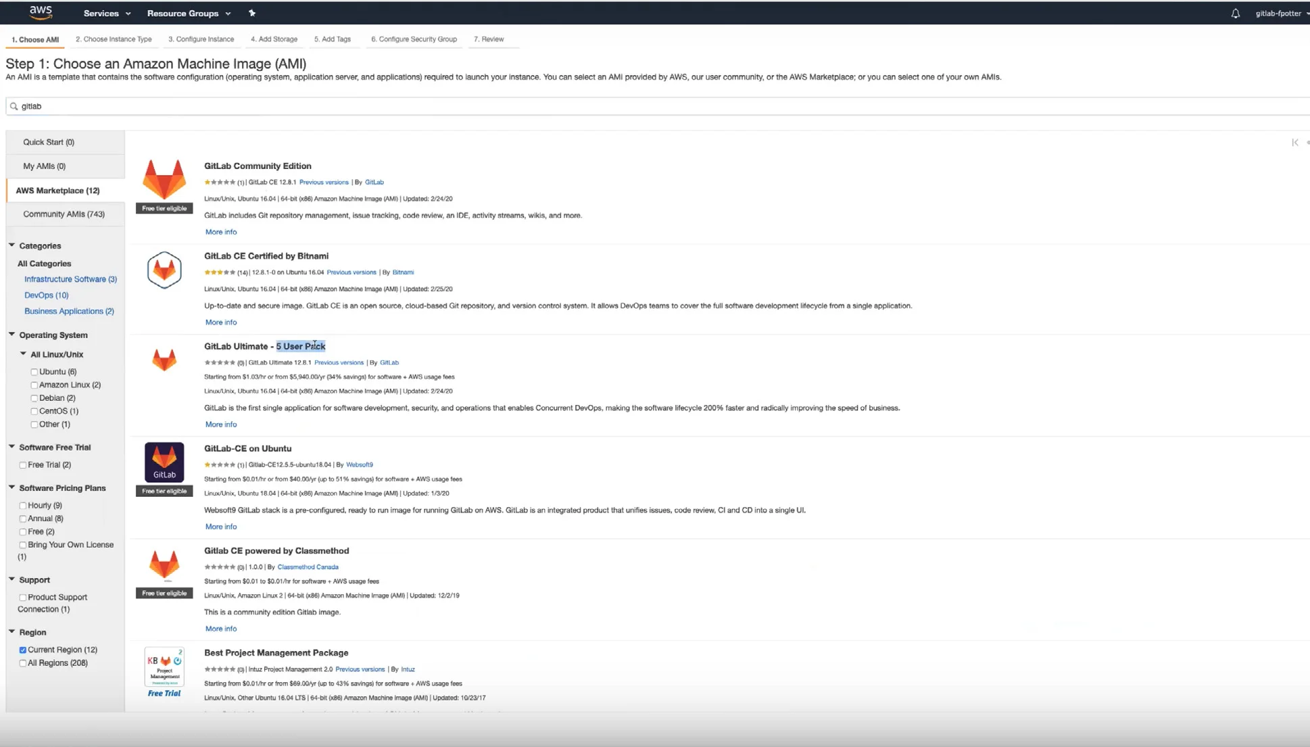Go to step 2 Choose Instance Type
This screenshot has height=747, width=1310.
pos(114,39)
